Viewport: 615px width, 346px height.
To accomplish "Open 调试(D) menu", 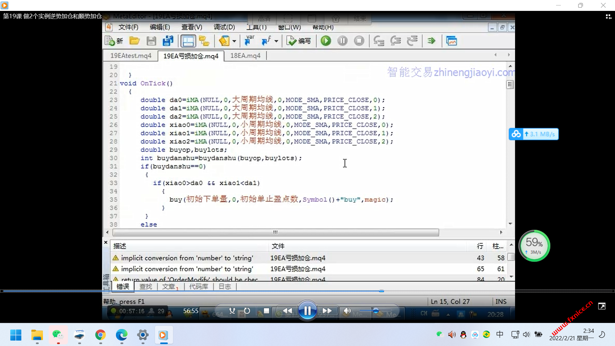I will pyautogui.click(x=224, y=27).
